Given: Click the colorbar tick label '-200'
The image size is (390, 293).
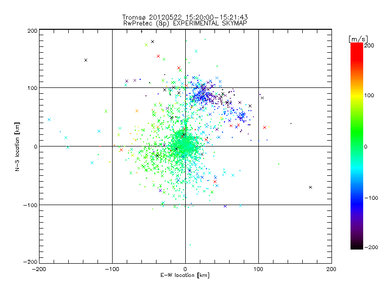Looking at the screenshot, I should pyautogui.click(x=371, y=247).
